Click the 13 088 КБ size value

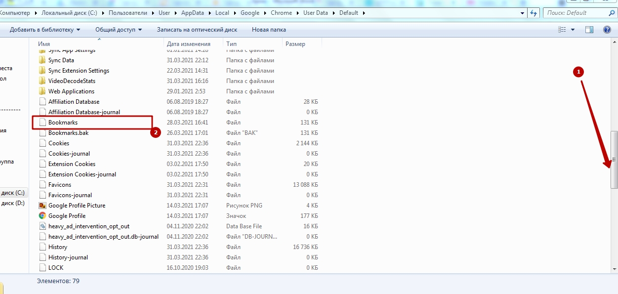pyautogui.click(x=305, y=185)
